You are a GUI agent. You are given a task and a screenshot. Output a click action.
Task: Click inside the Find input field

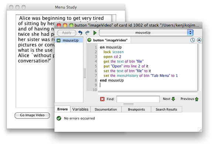coord(138,99)
